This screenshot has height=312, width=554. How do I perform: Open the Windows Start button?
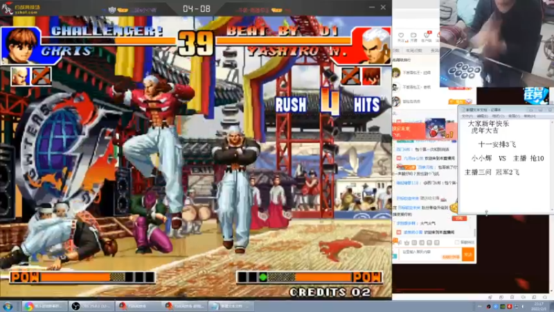[8, 306]
